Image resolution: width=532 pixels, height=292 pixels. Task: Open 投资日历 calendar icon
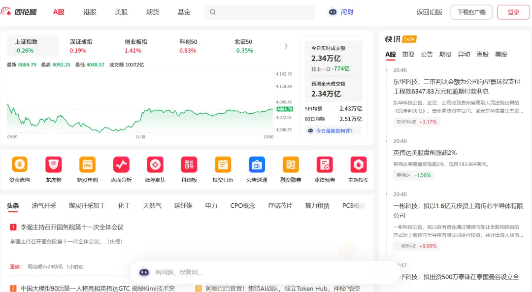tap(223, 164)
